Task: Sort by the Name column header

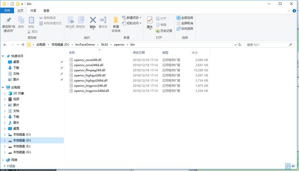Action: click(x=72, y=52)
